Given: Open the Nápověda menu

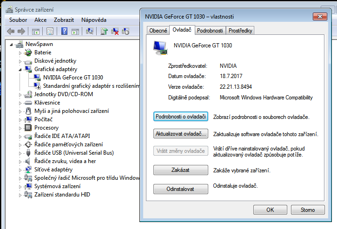Looking at the screenshot, I should point(94,20).
